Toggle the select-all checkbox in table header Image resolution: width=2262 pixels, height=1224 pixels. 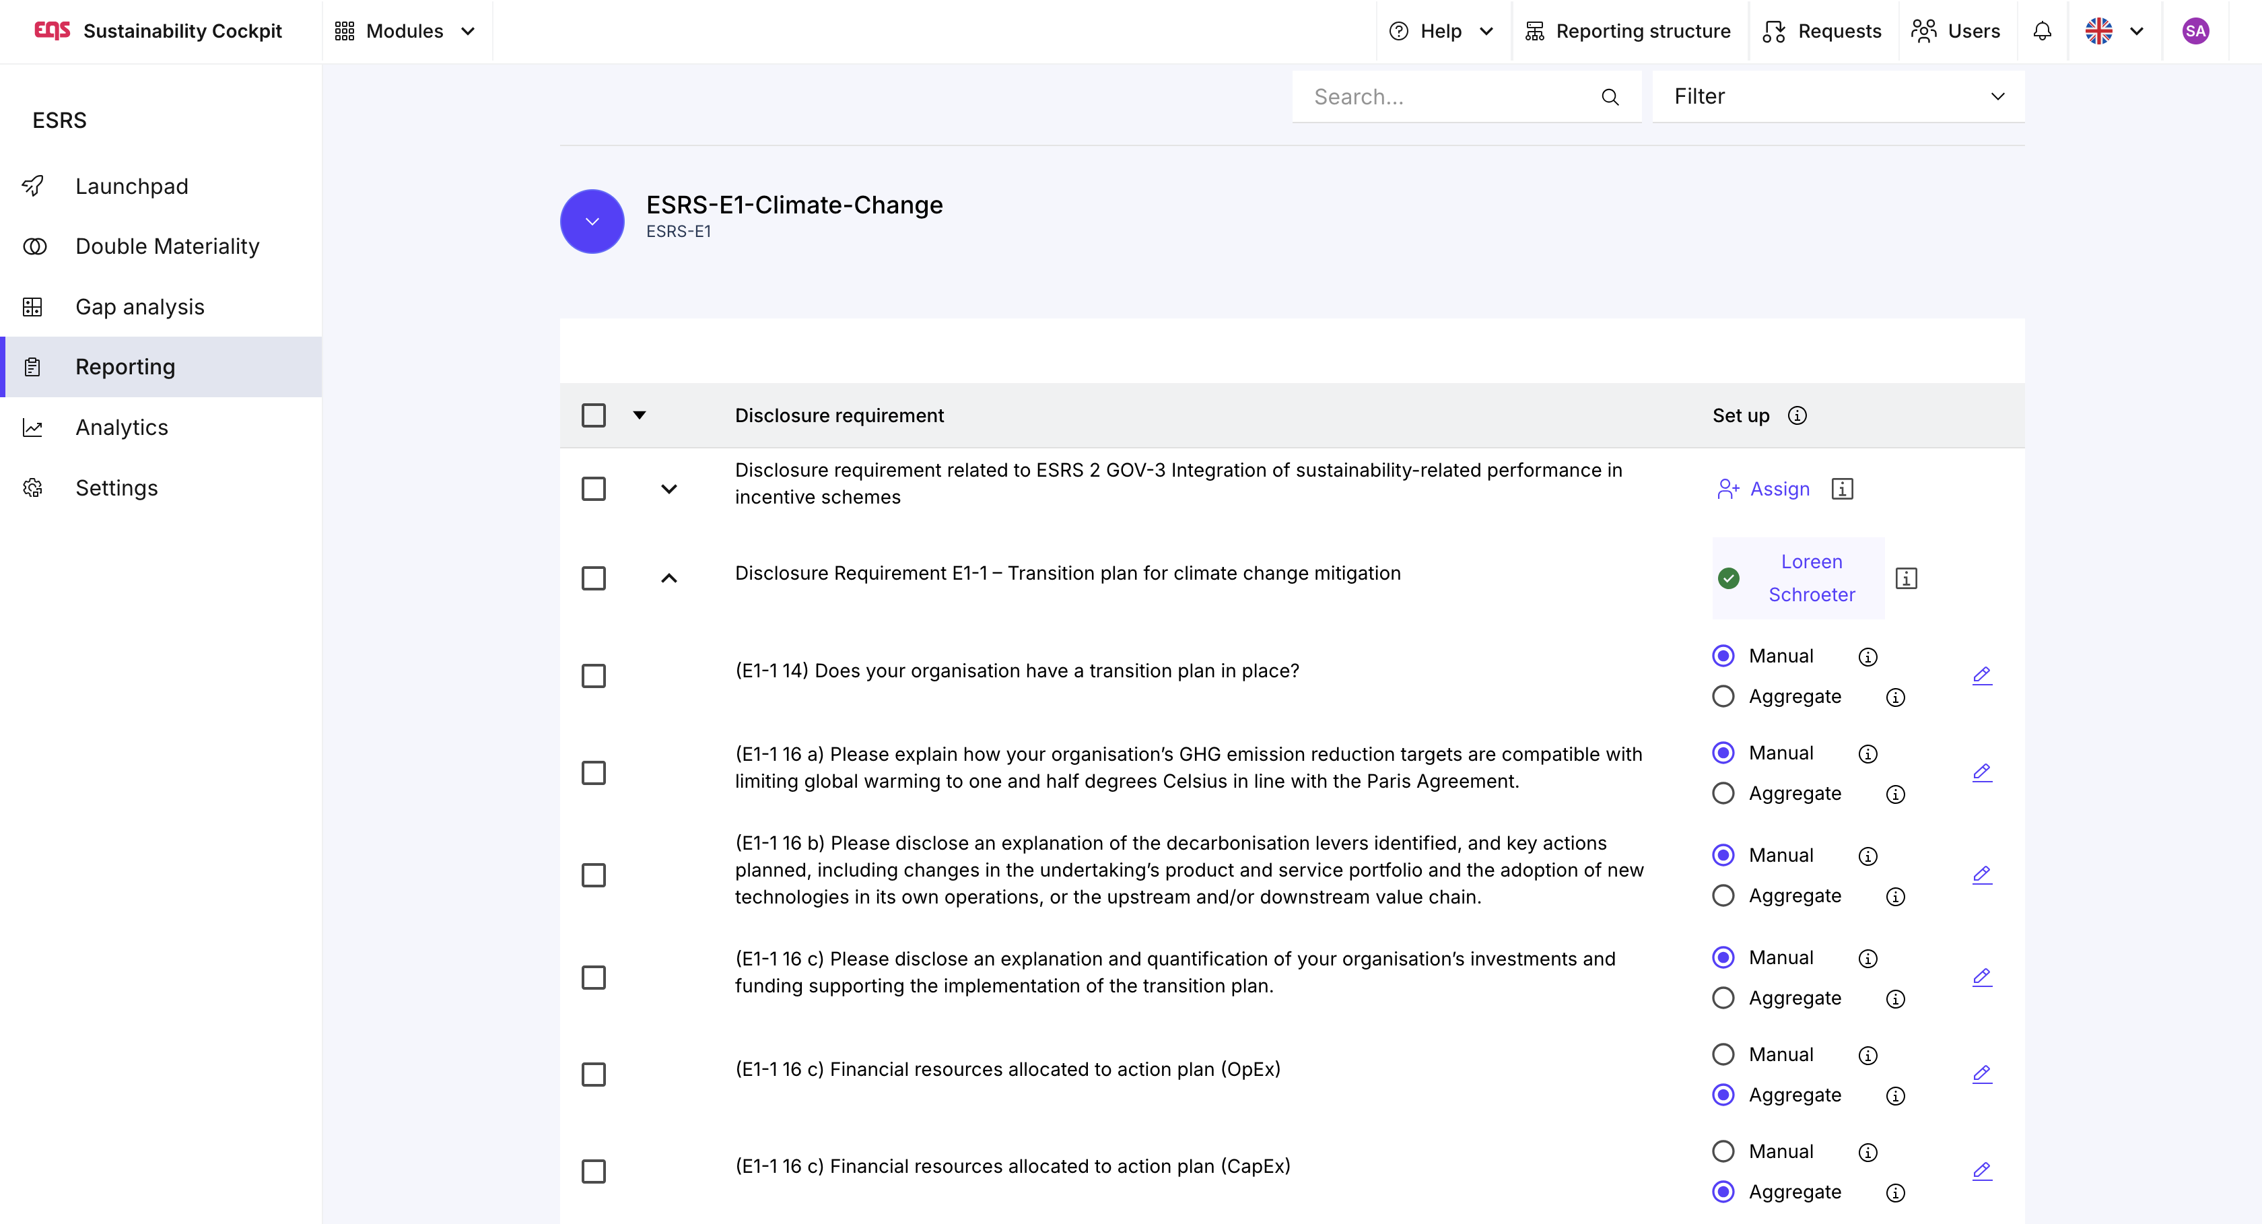click(594, 415)
